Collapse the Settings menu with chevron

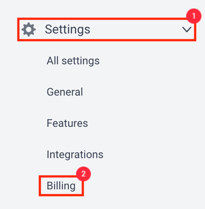tap(187, 29)
